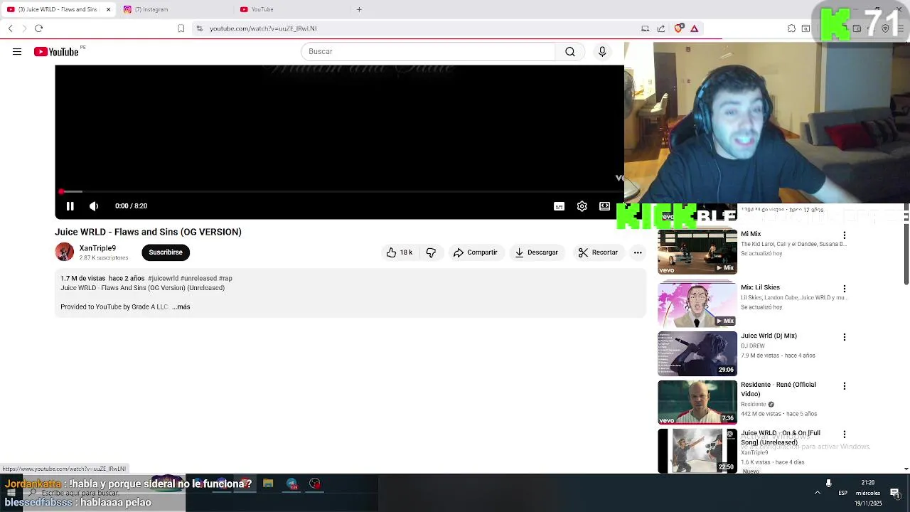
Task: Close the Juice WRLD tab
Action: click(108, 9)
